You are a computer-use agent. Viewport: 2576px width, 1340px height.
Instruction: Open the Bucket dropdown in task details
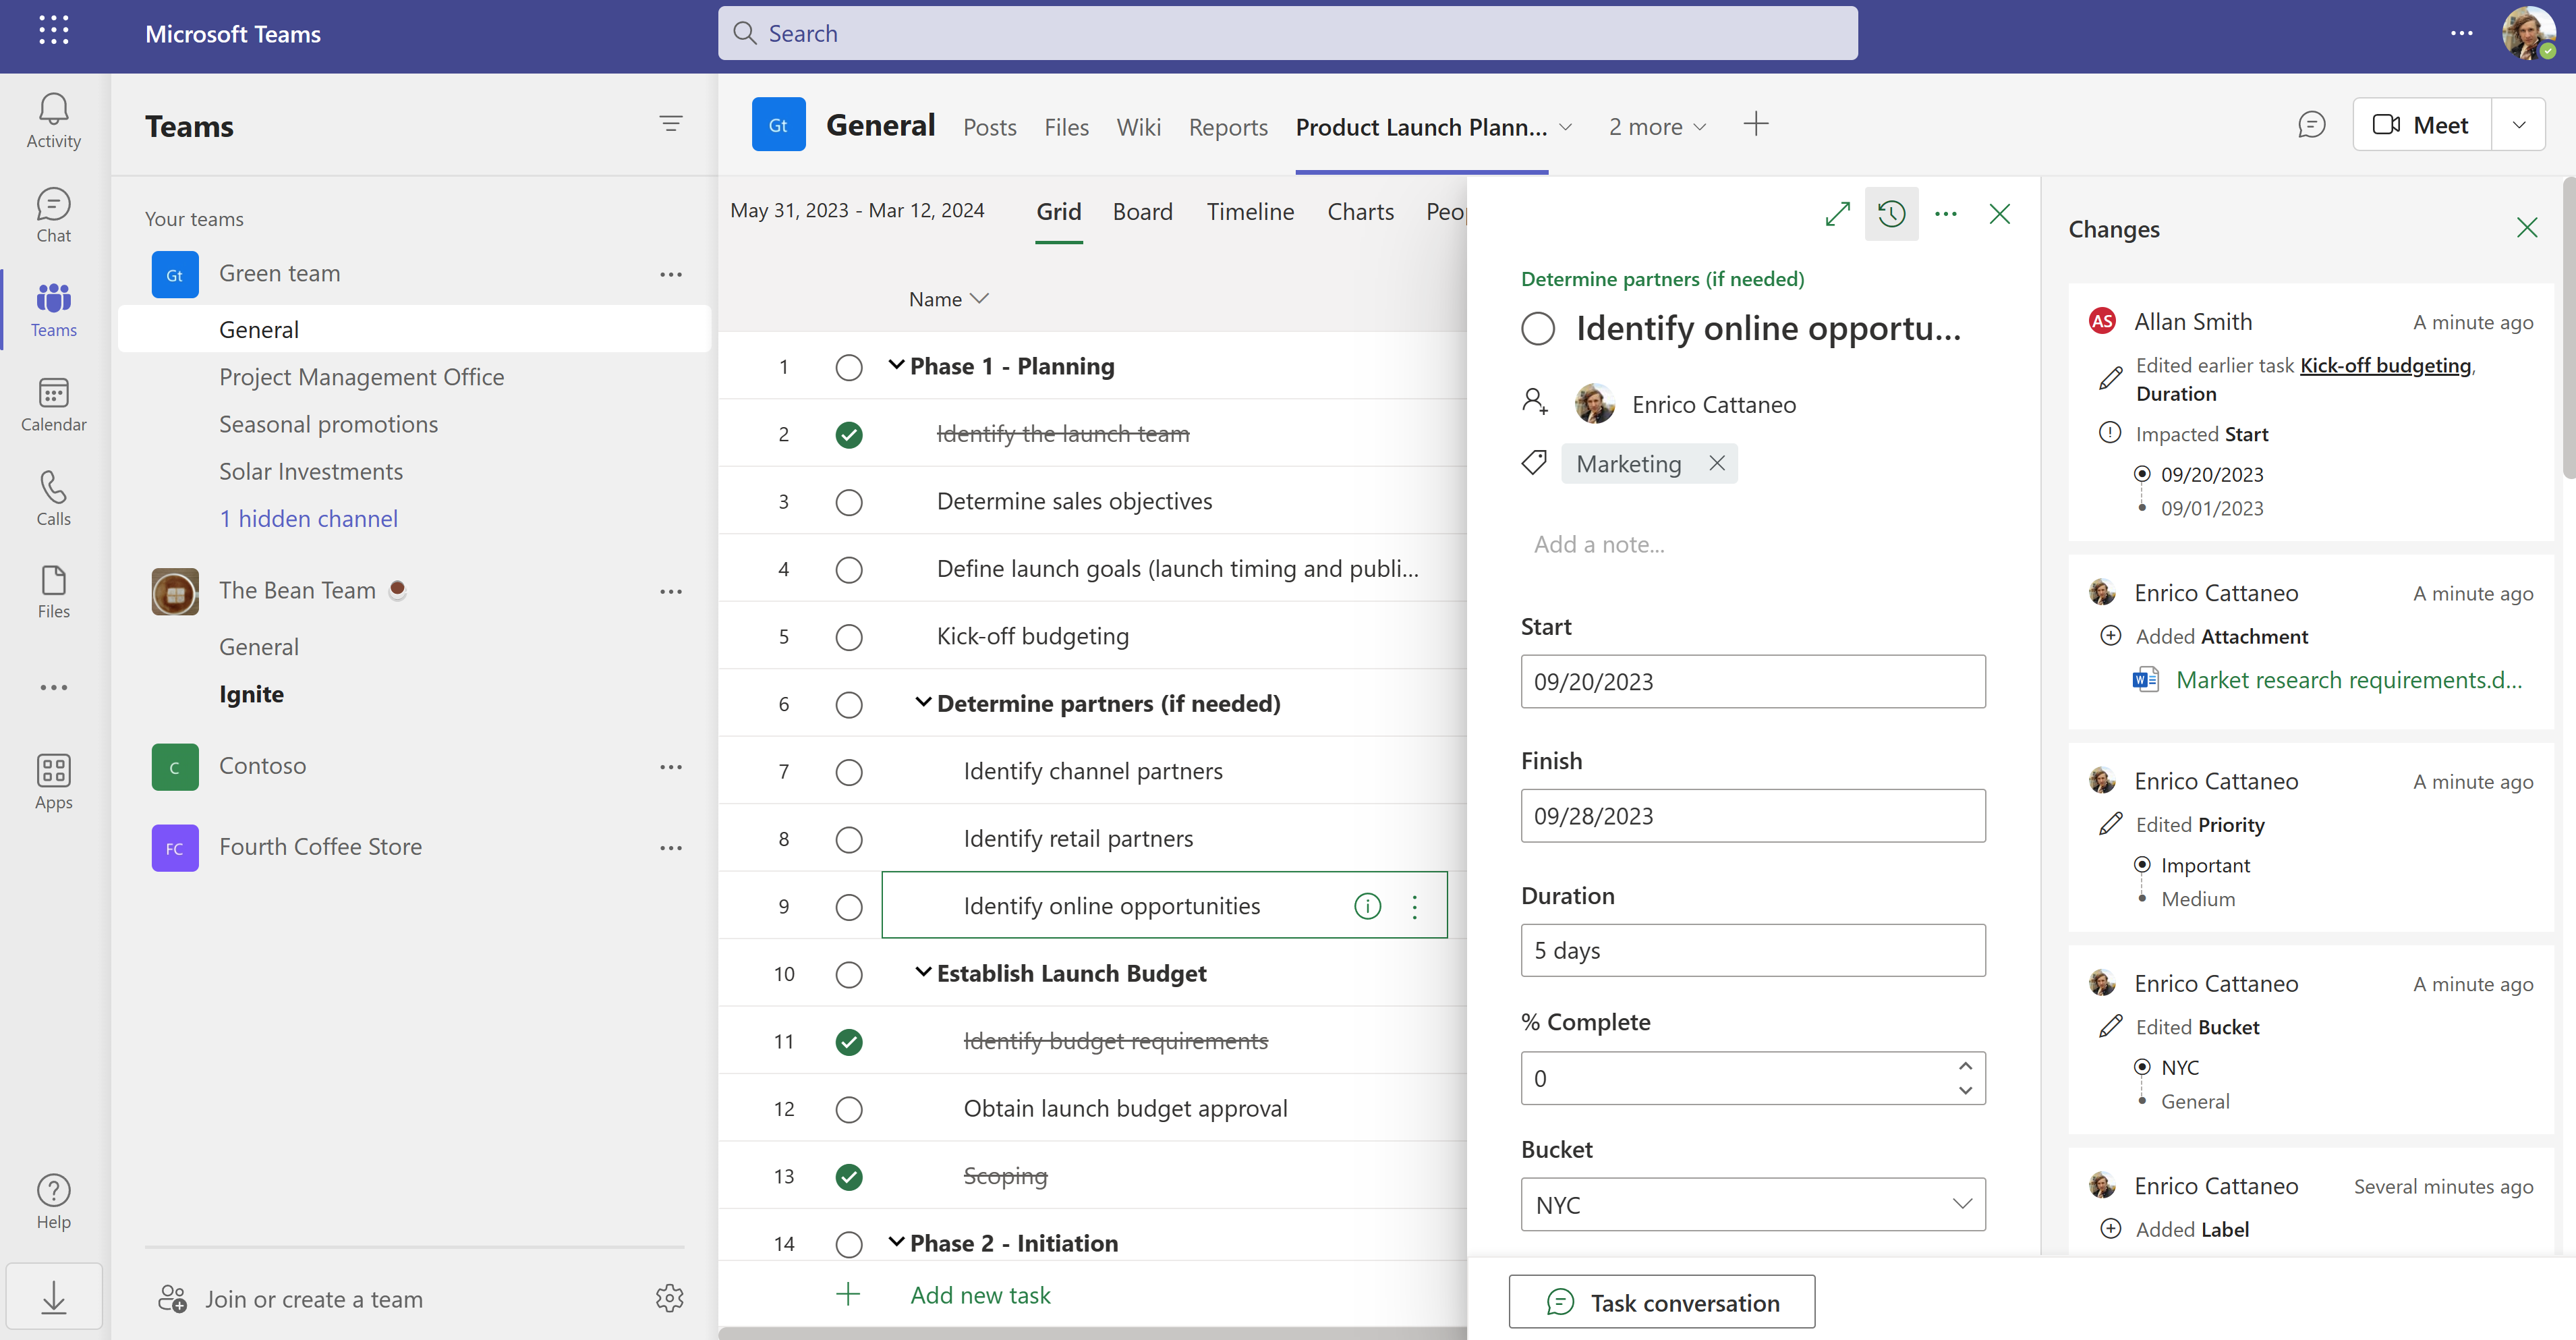pyautogui.click(x=1963, y=1204)
